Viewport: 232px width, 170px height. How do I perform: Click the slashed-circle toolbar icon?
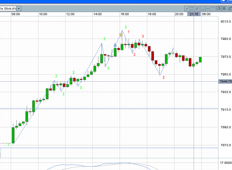point(197,9)
